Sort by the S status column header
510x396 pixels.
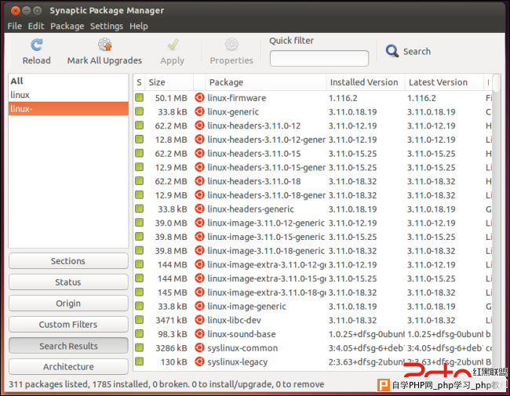click(x=139, y=82)
